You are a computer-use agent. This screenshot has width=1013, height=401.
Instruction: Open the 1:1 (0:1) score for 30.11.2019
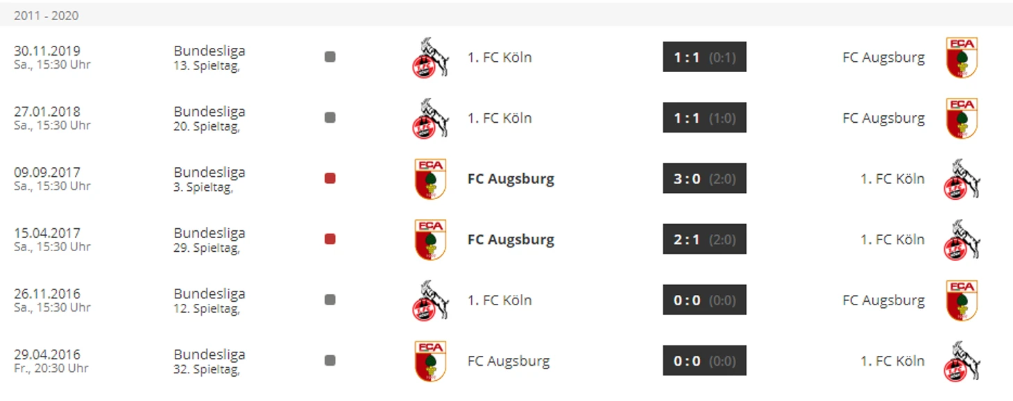tap(704, 57)
